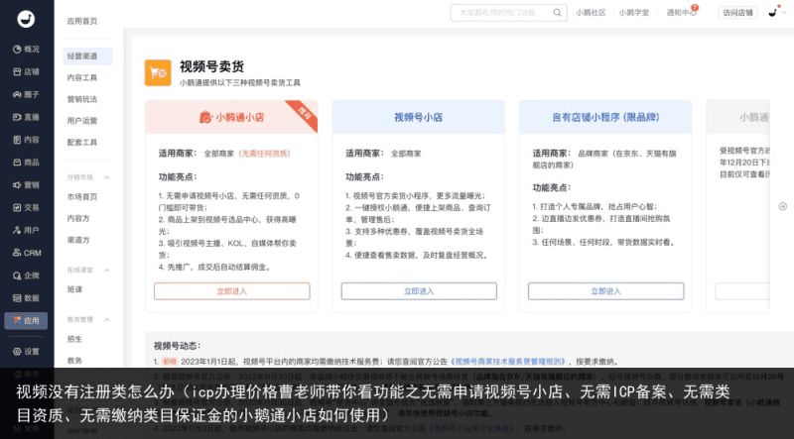Open 交易 in the left sidebar
The height and width of the screenshot is (439, 794).
26,207
